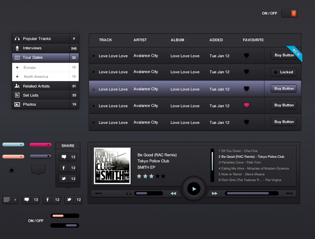
Task: Click the Facebook share icon in the bottom row
Action: tap(48, 200)
